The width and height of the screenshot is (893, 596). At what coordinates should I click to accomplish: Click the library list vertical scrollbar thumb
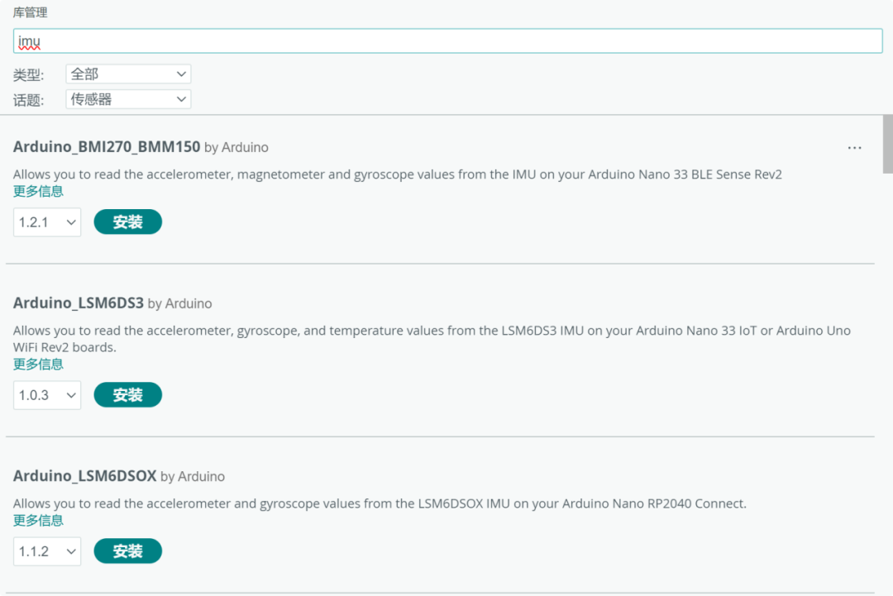click(x=887, y=144)
